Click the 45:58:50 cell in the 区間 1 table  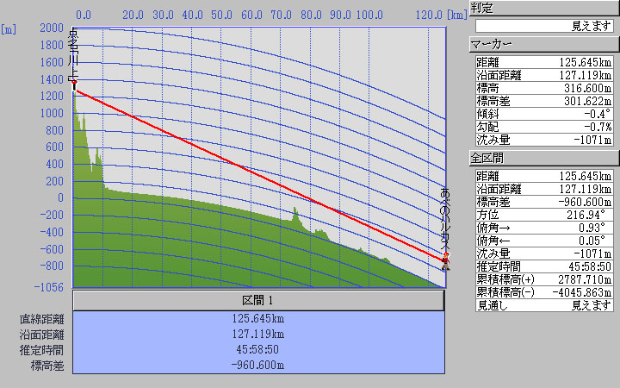pos(257,349)
